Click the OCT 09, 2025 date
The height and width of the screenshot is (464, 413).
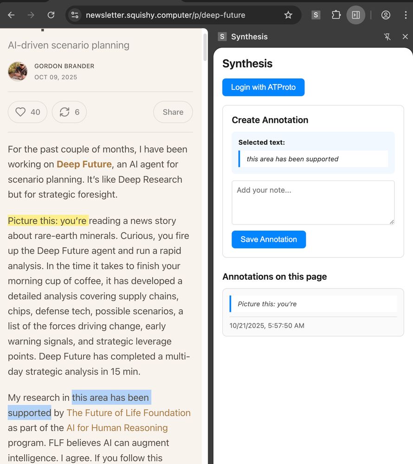56,77
